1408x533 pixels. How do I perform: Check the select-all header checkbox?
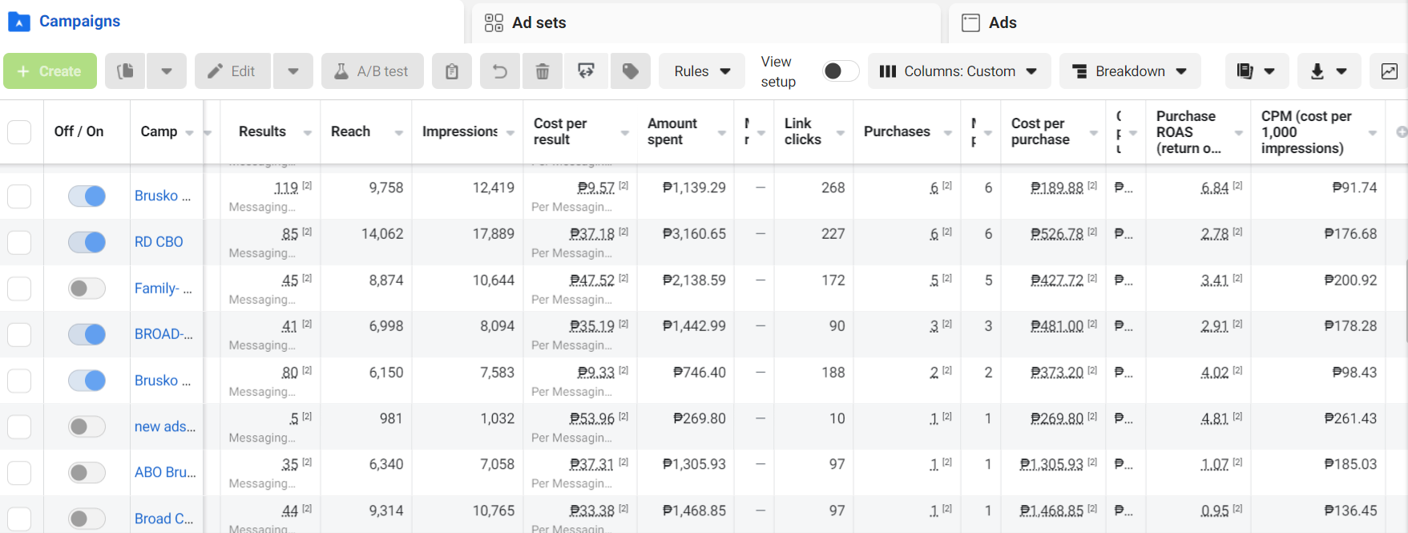tap(19, 131)
